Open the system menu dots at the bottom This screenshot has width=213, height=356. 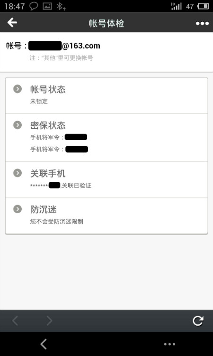coord(169,344)
